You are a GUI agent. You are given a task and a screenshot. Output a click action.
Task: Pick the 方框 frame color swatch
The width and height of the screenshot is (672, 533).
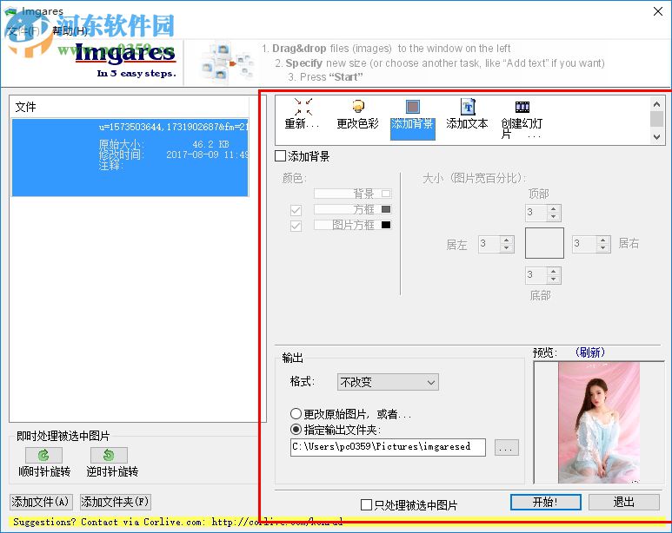386,209
